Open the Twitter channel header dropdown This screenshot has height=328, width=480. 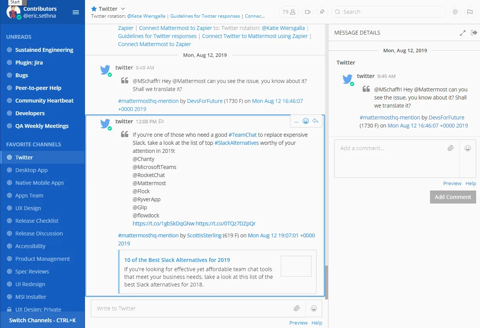tap(123, 9)
